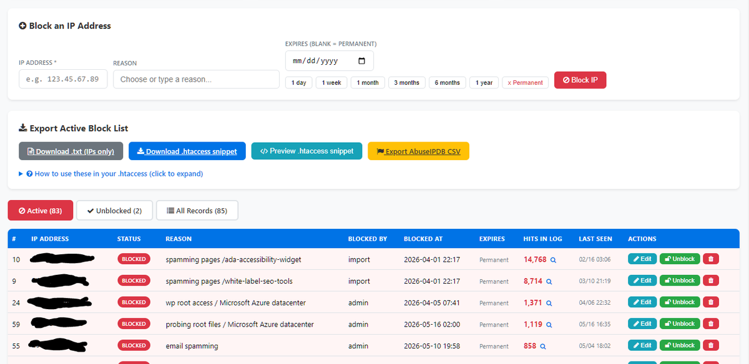The width and height of the screenshot is (749, 364).
Task: Unblock the IP in row 10
Action: (680, 259)
